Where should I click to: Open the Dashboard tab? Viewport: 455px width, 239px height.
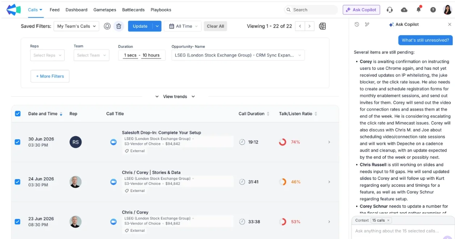[76, 10]
